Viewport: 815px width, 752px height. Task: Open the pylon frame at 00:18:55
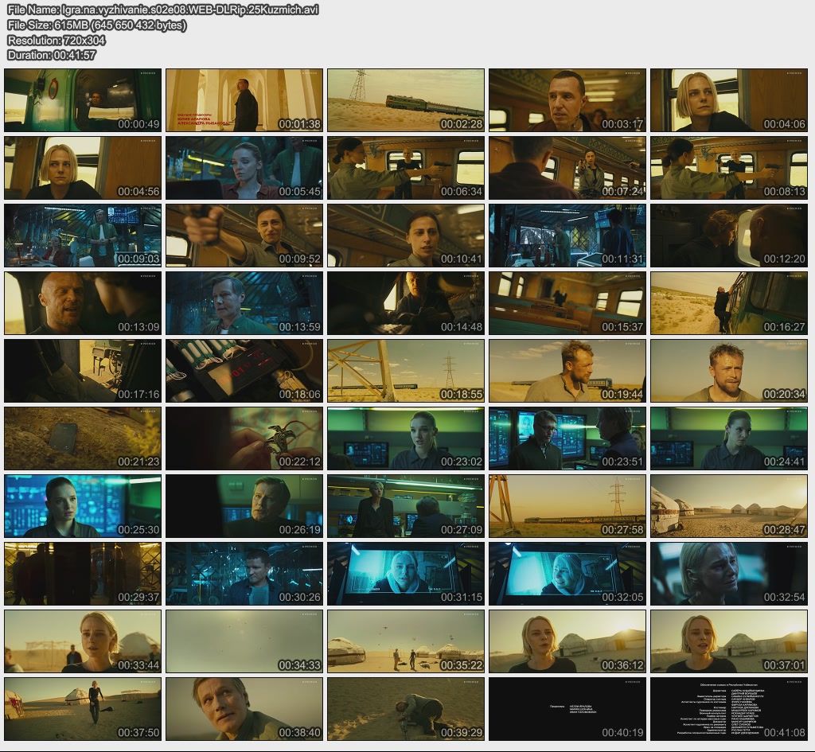(406, 371)
